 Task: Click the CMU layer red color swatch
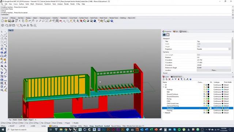pyautogui.click(x=208, y=101)
